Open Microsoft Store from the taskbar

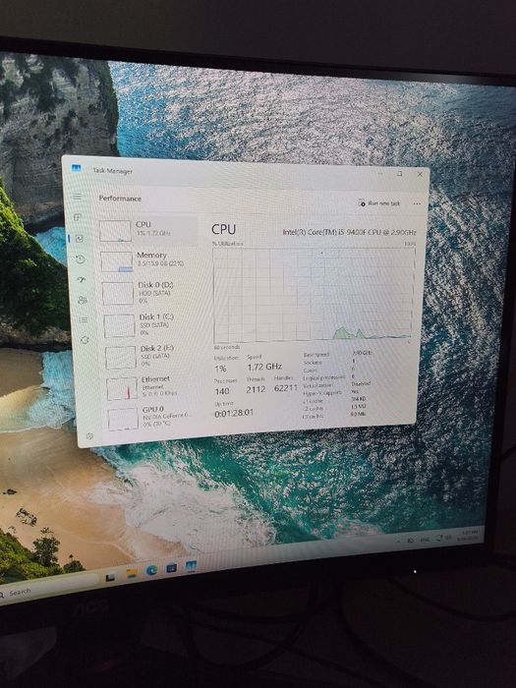pyautogui.click(x=171, y=569)
